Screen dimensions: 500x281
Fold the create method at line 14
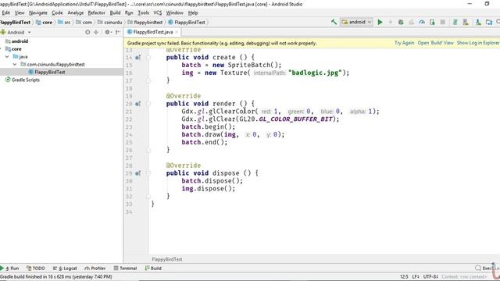[x=148, y=57]
